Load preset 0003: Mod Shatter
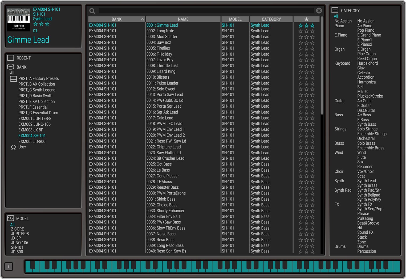 coord(162,37)
